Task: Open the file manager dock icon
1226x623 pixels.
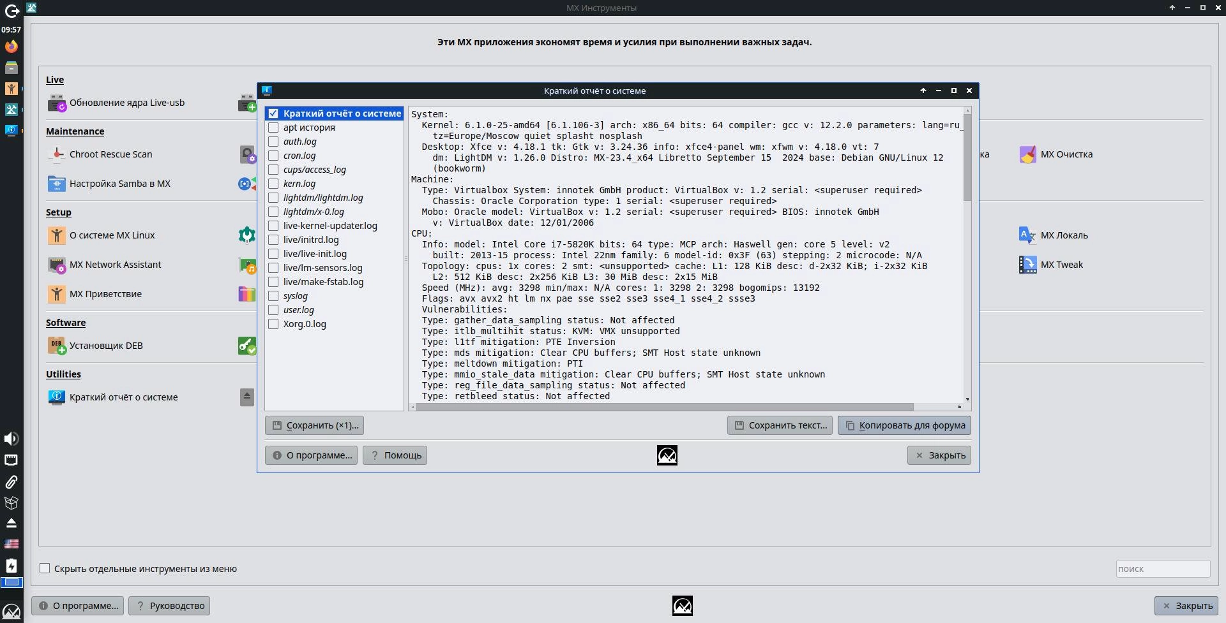Action: [x=11, y=68]
